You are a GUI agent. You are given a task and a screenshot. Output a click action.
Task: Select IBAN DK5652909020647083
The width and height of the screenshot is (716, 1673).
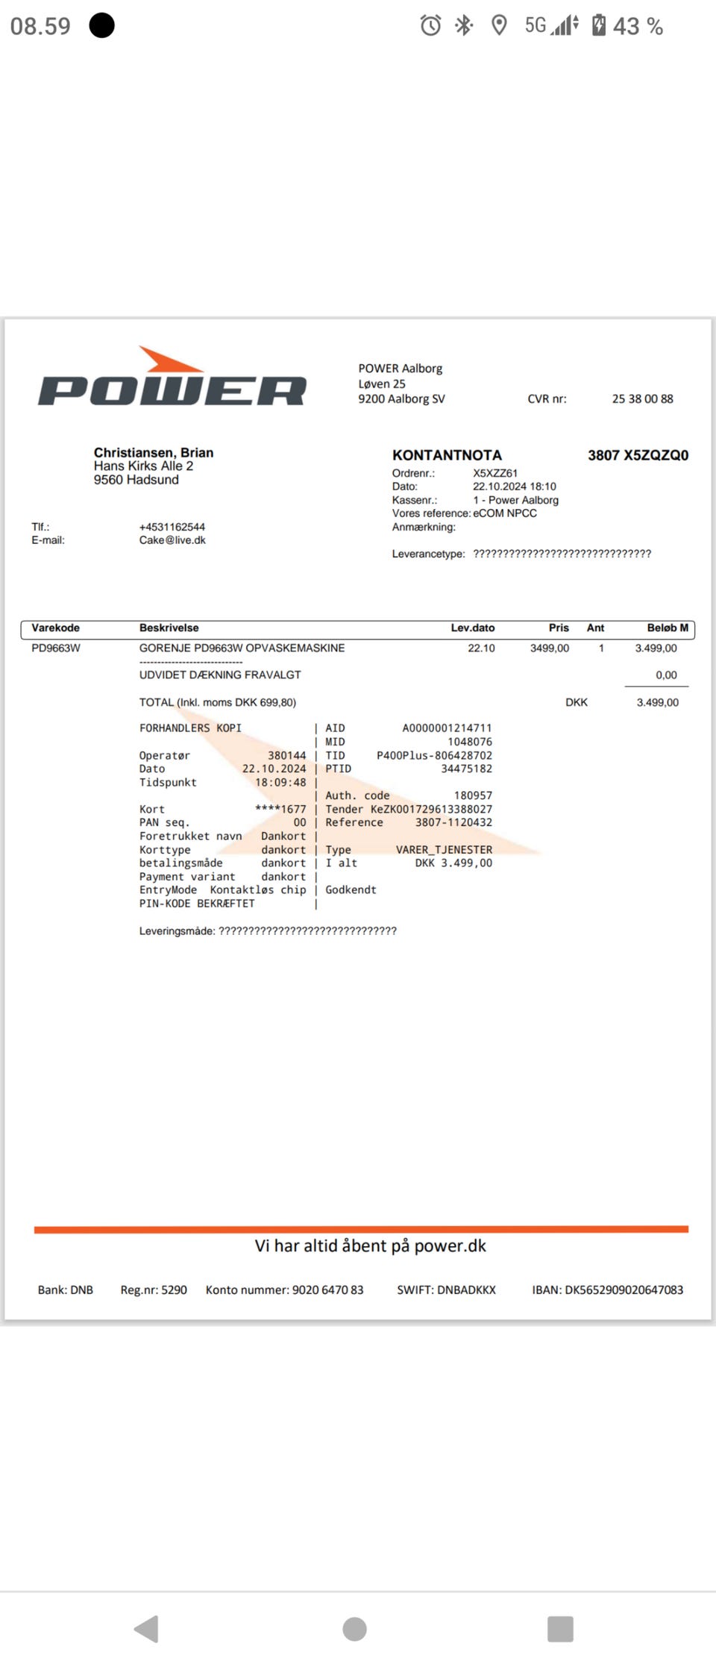tap(608, 1289)
